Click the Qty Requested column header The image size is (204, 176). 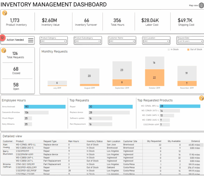154,141
